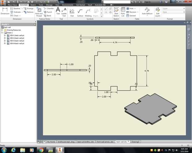This screenshot has height=153, width=192.
Task: Activate the Text tool
Action: 58,11
